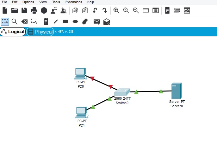Click the Undo arrow icon
The width and height of the screenshot is (217, 150).
[x=95, y=10]
